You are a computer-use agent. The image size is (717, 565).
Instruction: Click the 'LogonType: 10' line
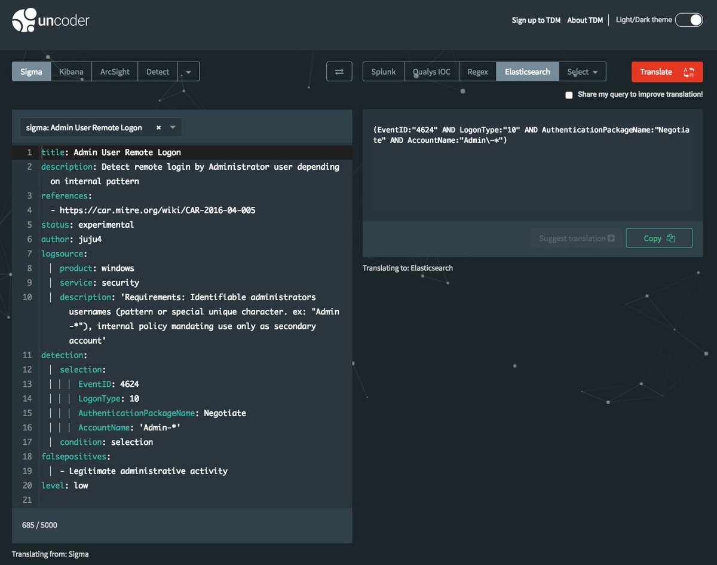pyautogui.click(x=109, y=399)
